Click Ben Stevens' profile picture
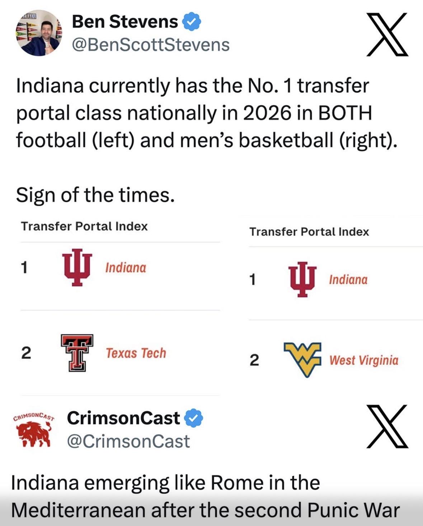Image resolution: width=423 pixels, height=526 pixels. (x=39, y=33)
